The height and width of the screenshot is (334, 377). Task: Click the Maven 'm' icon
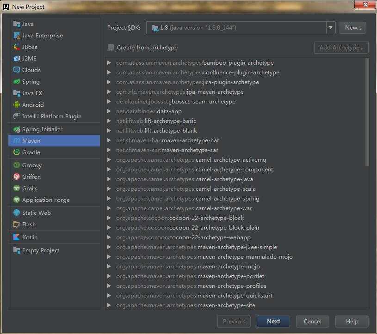tap(17, 141)
